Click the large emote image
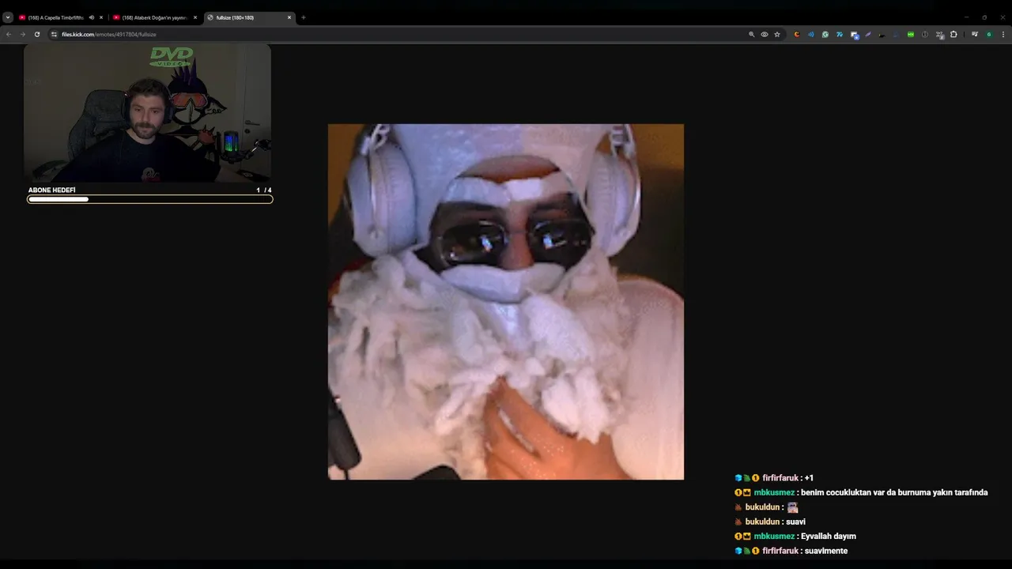 point(506,301)
